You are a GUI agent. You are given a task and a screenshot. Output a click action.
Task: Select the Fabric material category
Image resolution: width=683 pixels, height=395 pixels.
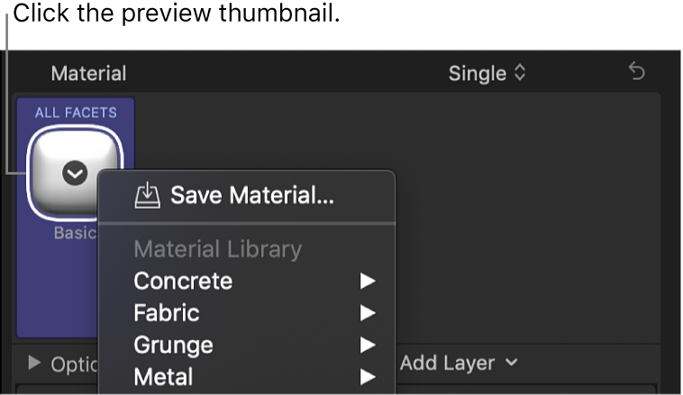pyautogui.click(x=167, y=313)
